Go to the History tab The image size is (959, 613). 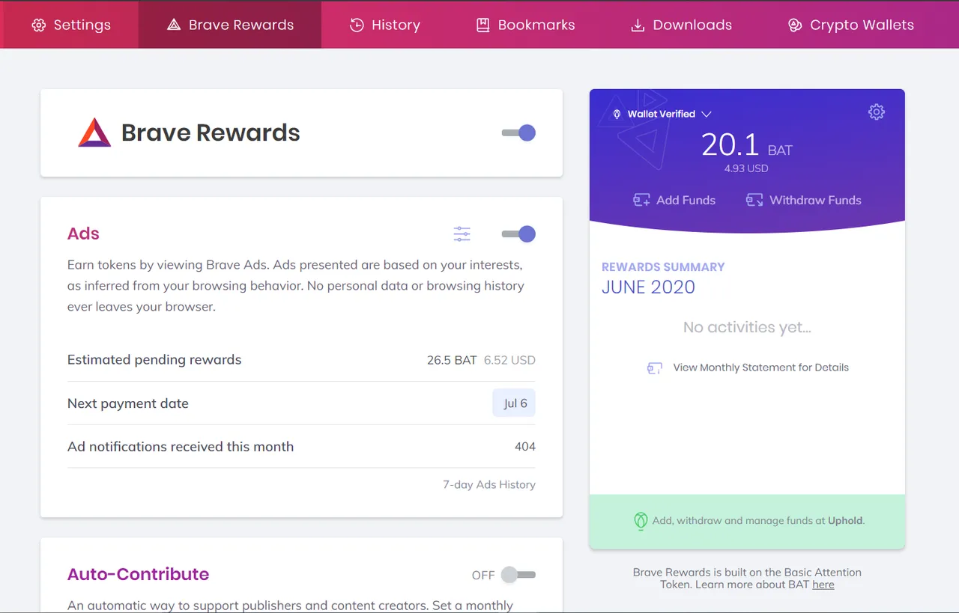(x=384, y=25)
